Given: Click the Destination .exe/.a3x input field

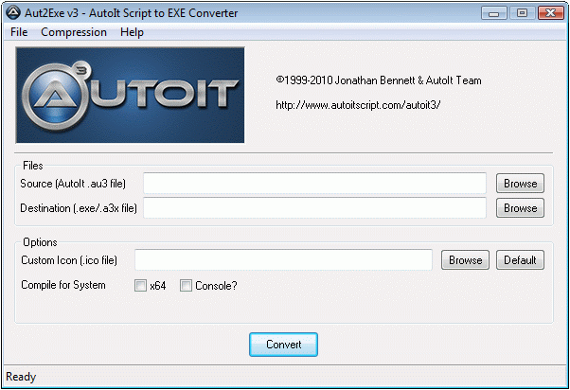Looking at the screenshot, I should pyautogui.click(x=314, y=207).
